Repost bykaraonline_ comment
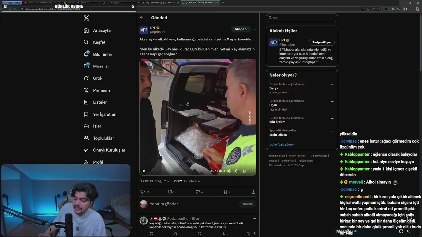The image size is (422, 237). 175,234
